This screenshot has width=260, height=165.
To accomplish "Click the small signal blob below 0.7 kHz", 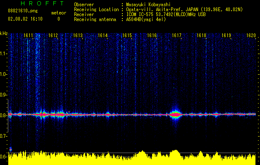I will [11, 149].
